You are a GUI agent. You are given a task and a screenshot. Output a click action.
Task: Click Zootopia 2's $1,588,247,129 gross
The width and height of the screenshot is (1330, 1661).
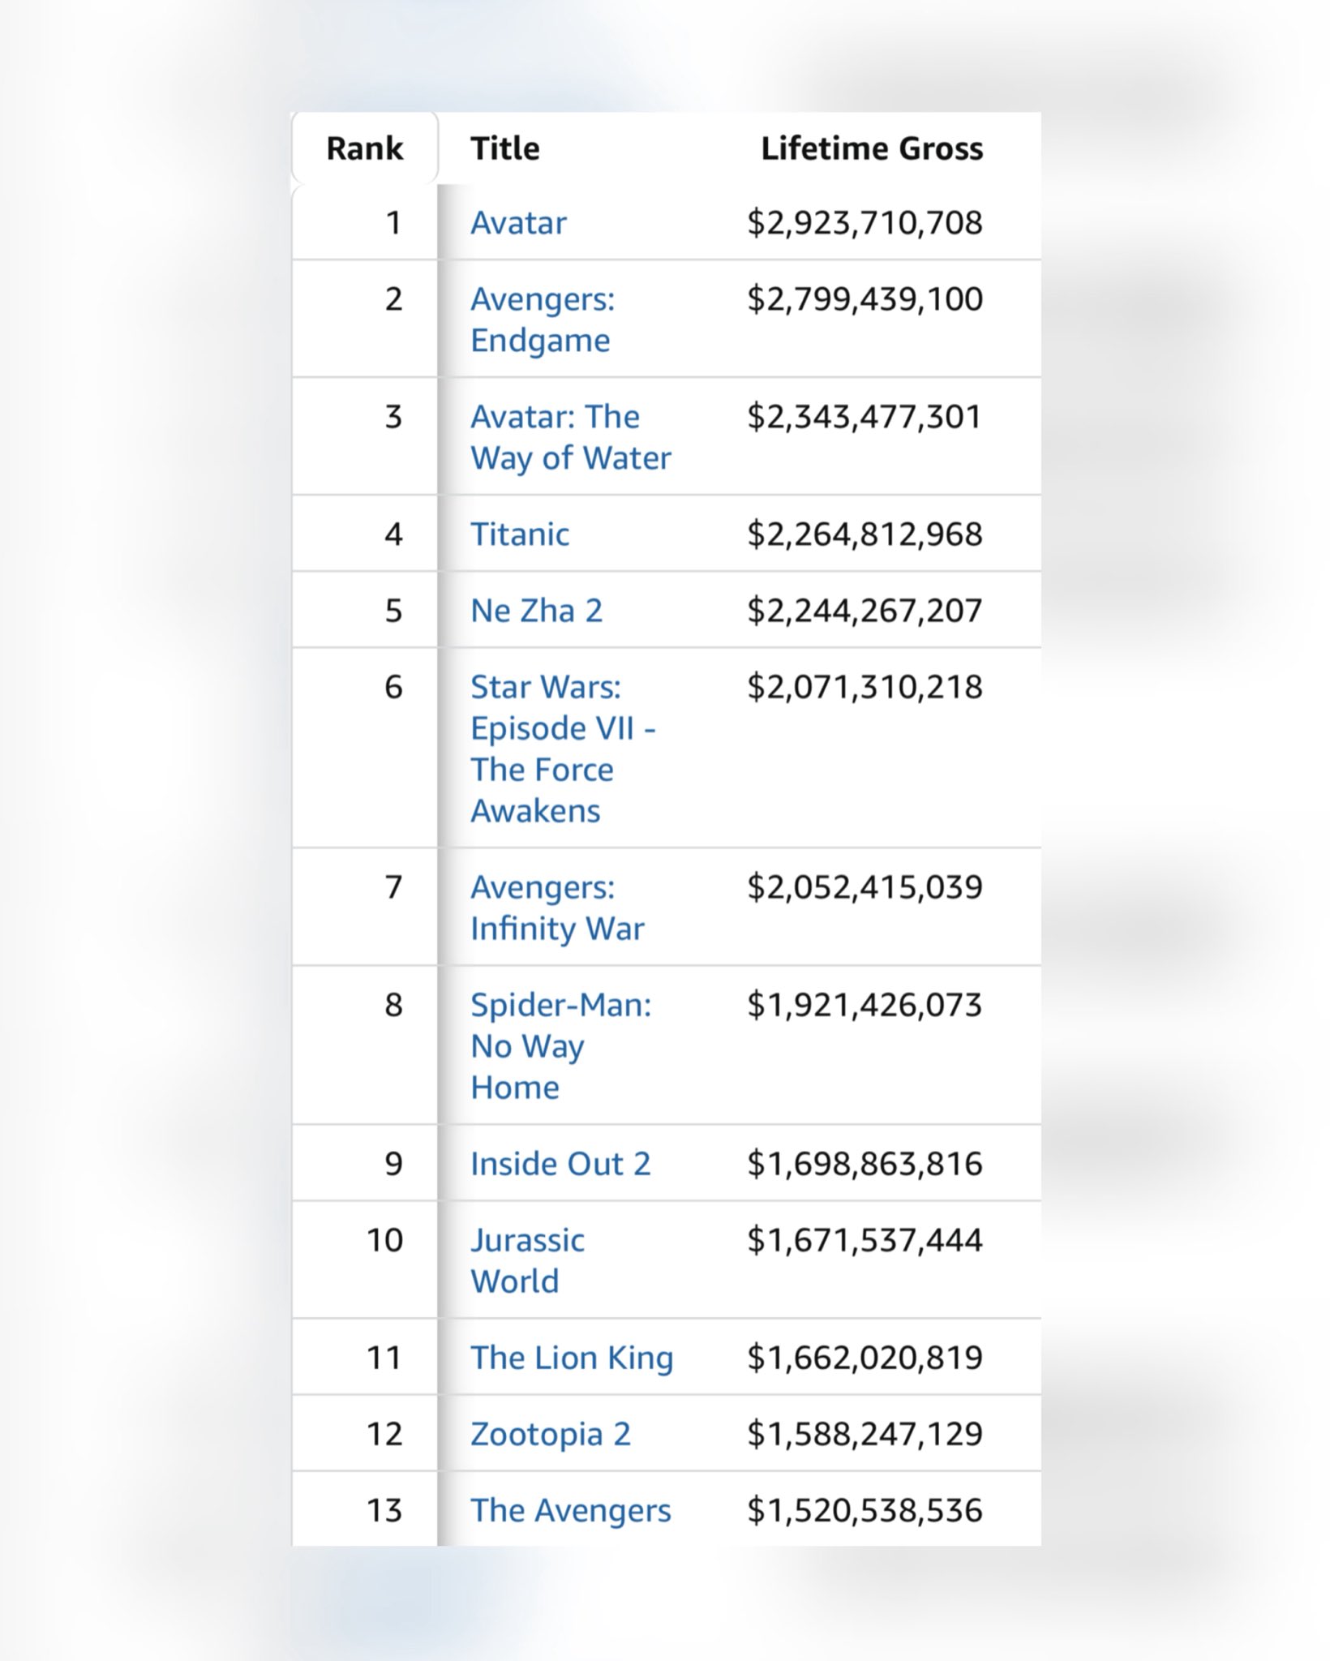click(x=865, y=1434)
